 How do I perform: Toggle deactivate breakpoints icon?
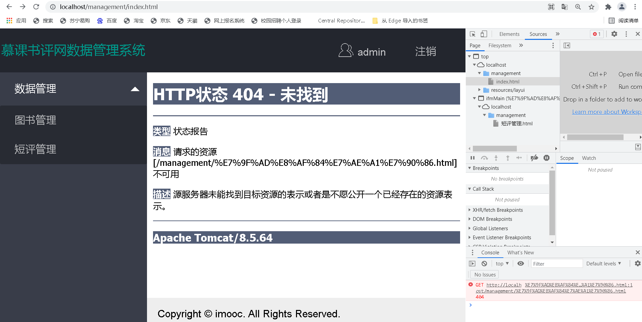534,158
